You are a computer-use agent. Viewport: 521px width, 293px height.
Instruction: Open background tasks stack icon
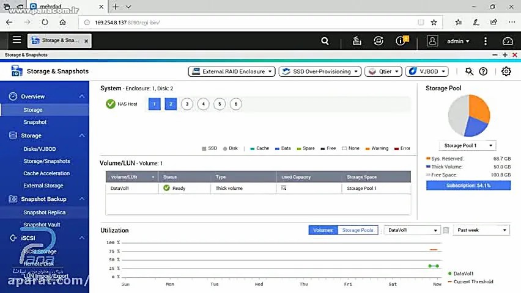[x=357, y=41]
